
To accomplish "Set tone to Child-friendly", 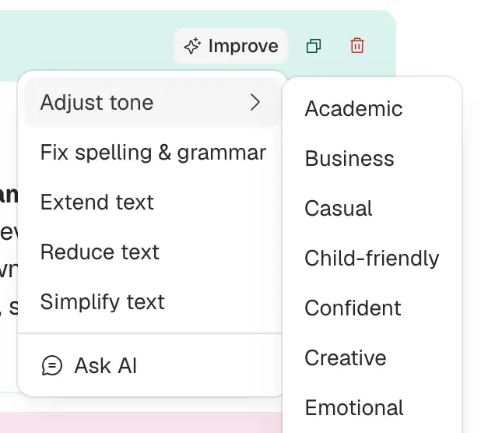I will (372, 259).
